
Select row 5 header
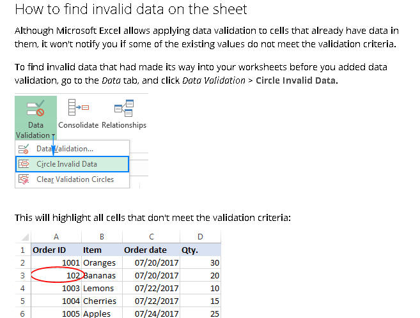23,301
